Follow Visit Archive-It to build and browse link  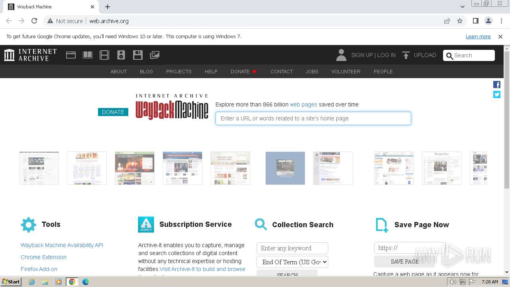coord(202,269)
